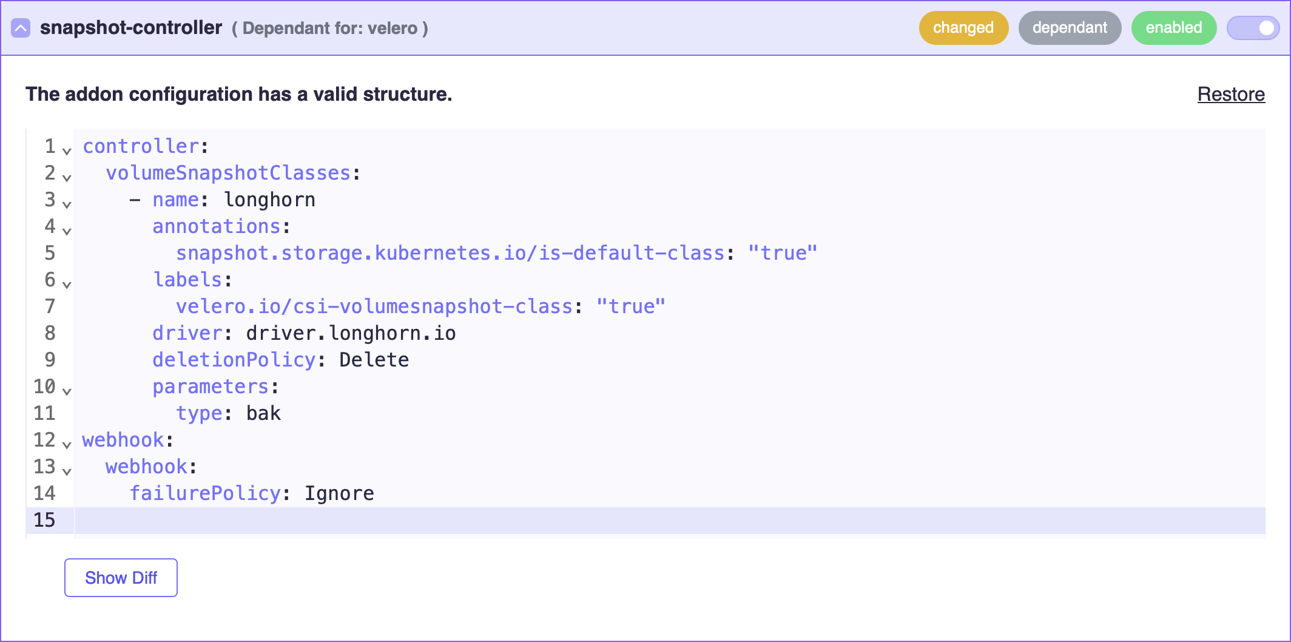Click the gray 'dependant' status badge
The image size is (1291, 642).
[x=1069, y=28]
